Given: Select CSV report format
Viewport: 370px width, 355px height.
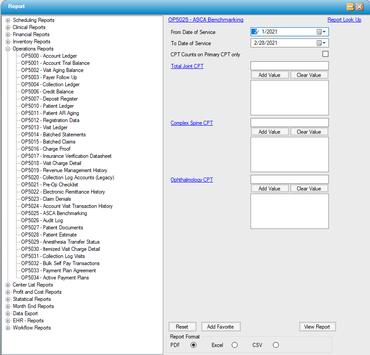Looking at the screenshot, I should pyautogui.click(x=276, y=345).
